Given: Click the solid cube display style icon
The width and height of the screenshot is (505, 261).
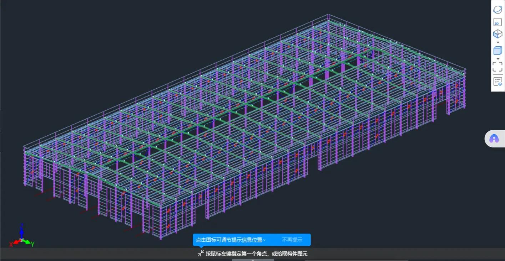Looking at the screenshot, I should click(498, 51).
